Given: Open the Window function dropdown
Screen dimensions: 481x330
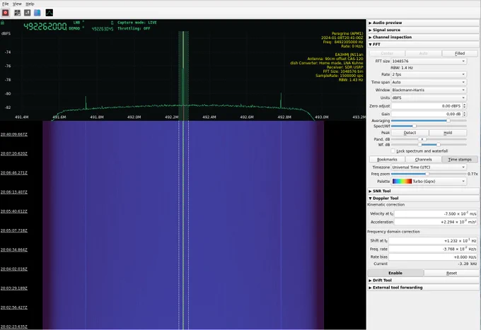Looking at the screenshot, I should click(x=429, y=90).
